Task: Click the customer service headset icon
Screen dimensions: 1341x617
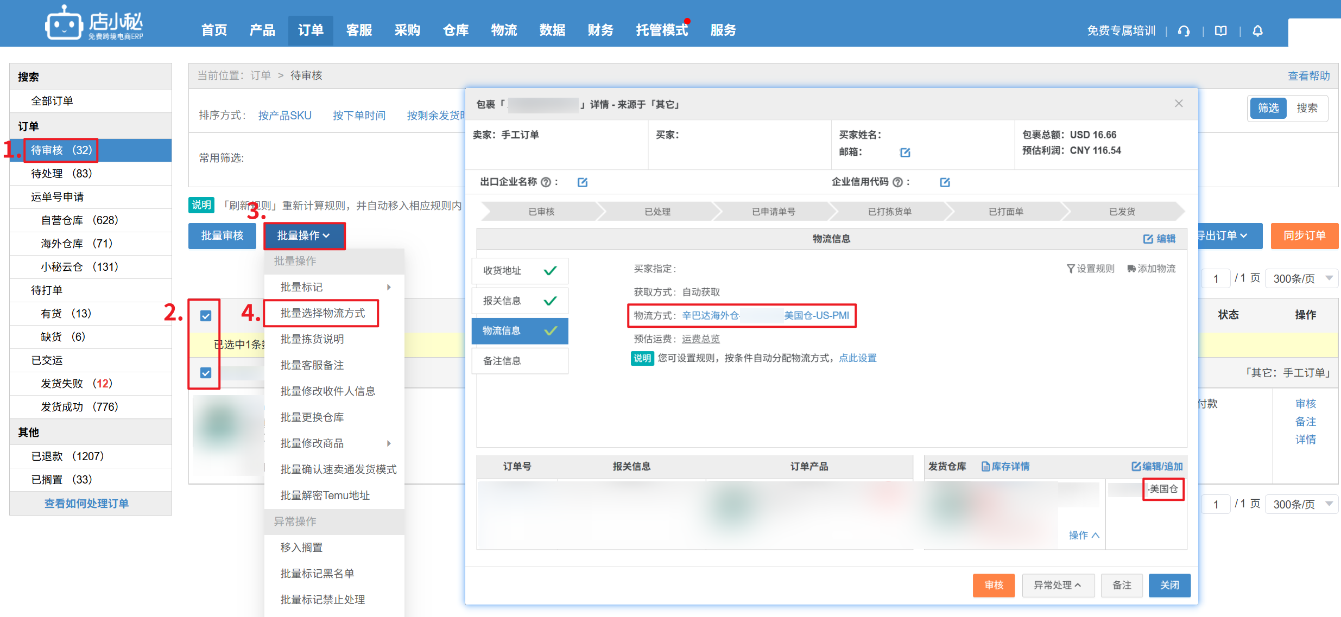Action: (x=1184, y=31)
